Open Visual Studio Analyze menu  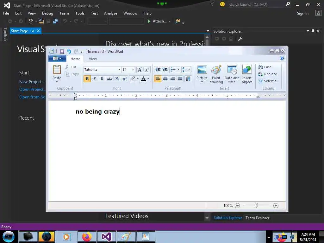(x=110, y=13)
